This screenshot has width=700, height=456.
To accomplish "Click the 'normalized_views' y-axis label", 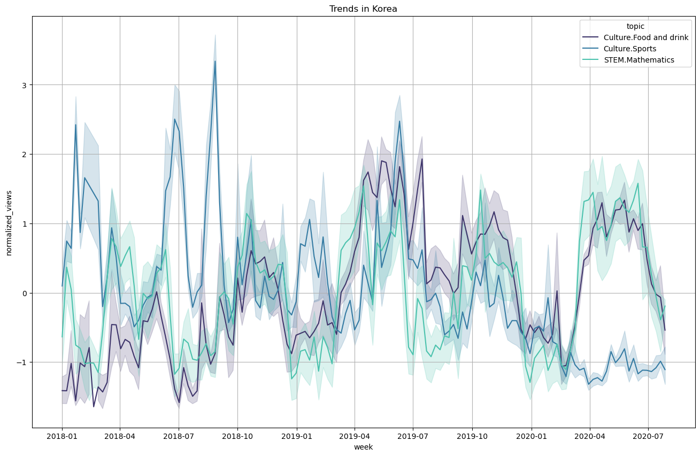I will coord(9,222).
